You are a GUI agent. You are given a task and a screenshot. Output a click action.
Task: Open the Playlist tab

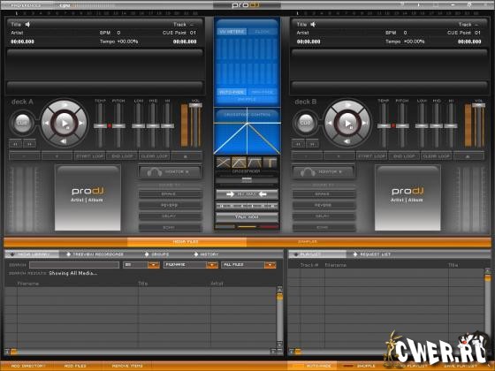tap(317, 254)
